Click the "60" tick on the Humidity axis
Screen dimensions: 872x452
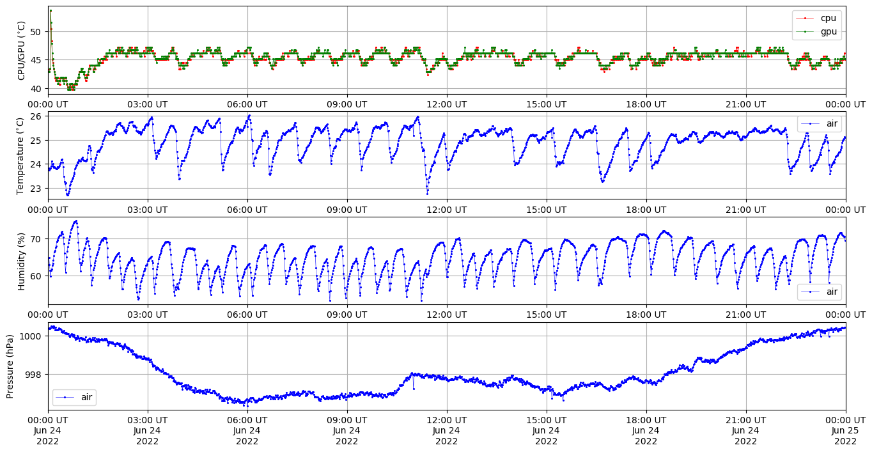pos(36,276)
